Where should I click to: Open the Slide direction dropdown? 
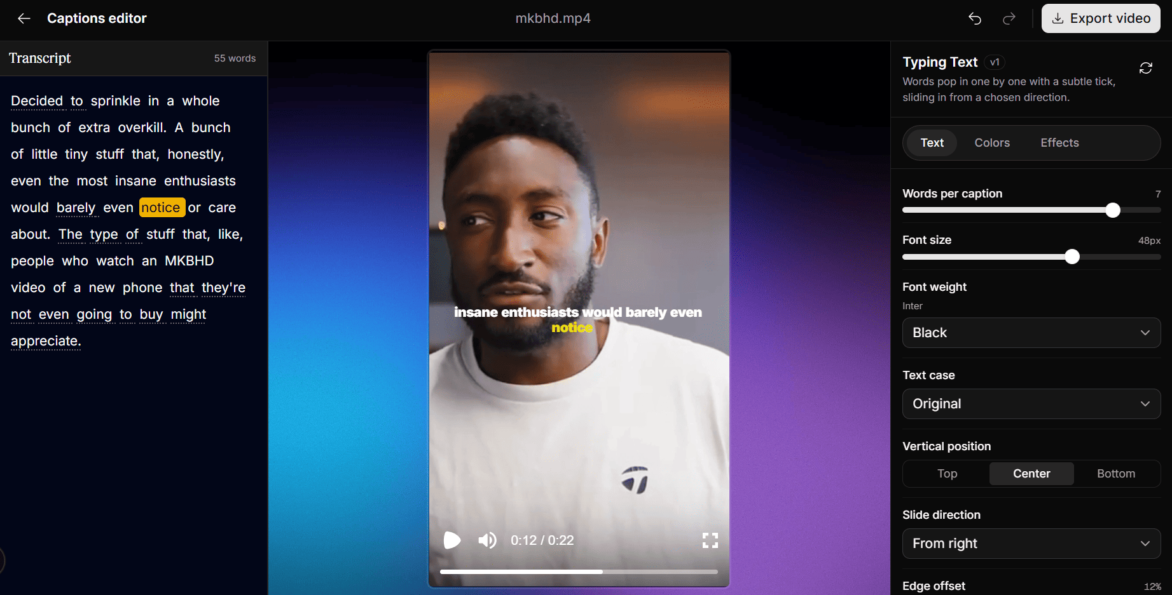point(1031,544)
